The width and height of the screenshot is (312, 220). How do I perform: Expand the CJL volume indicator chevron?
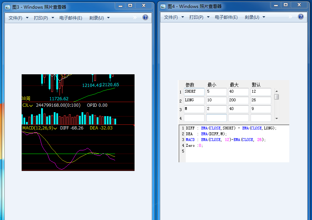pos(31,106)
